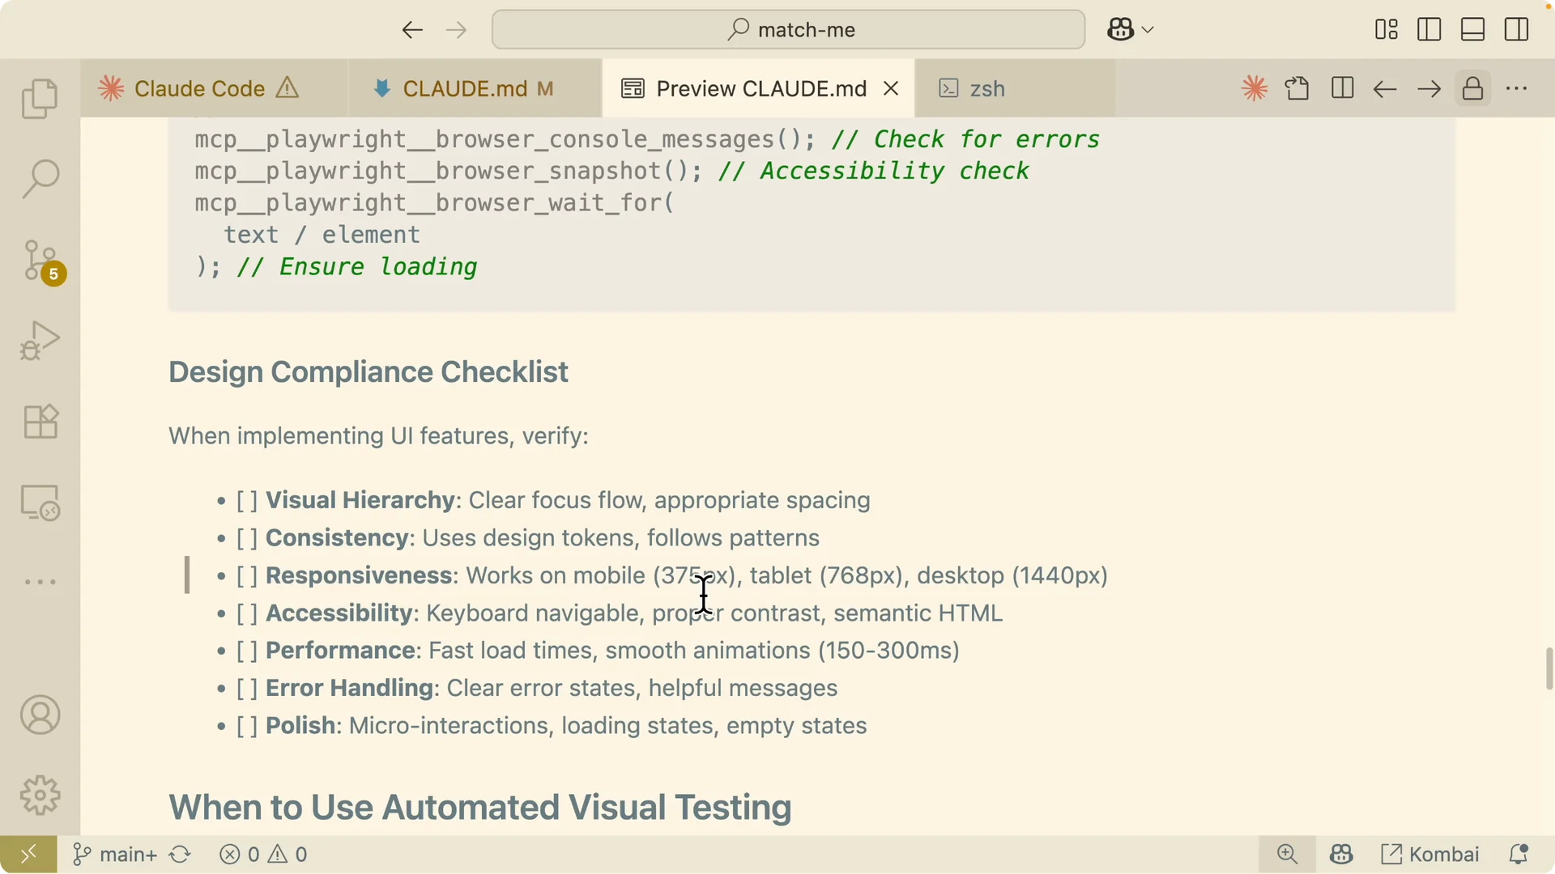Launch Claude Code from editor toolbar
This screenshot has height=874, width=1555.
(1255, 88)
